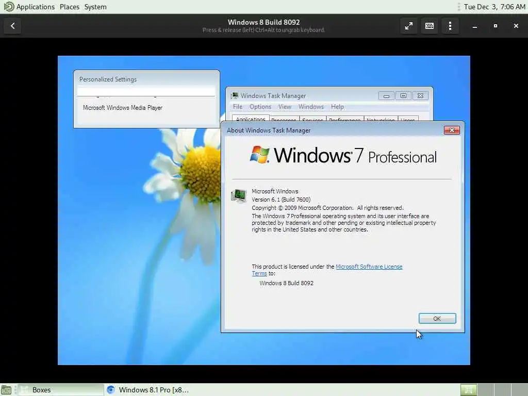Click the Windows 7 flag logo

(x=260, y=155)
